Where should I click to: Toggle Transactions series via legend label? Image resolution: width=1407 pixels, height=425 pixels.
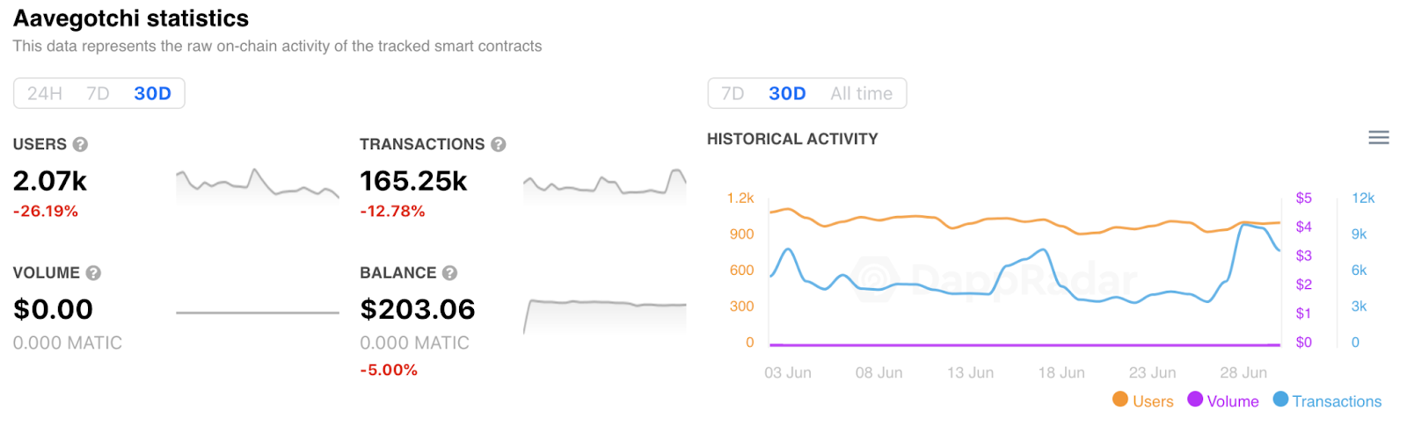1337,401
